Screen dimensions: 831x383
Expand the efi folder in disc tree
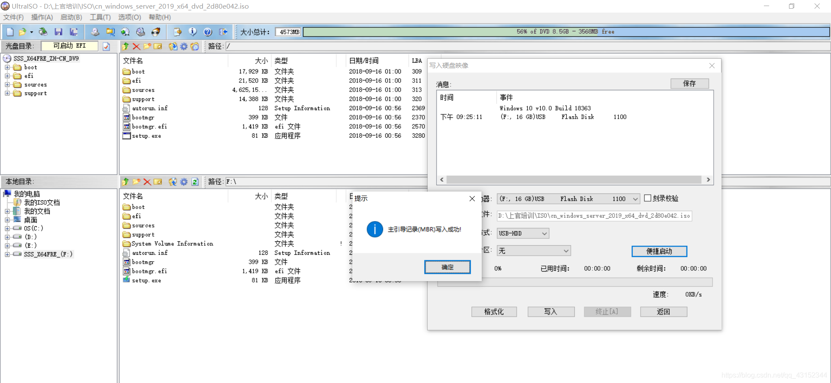[x=7, y=76]
